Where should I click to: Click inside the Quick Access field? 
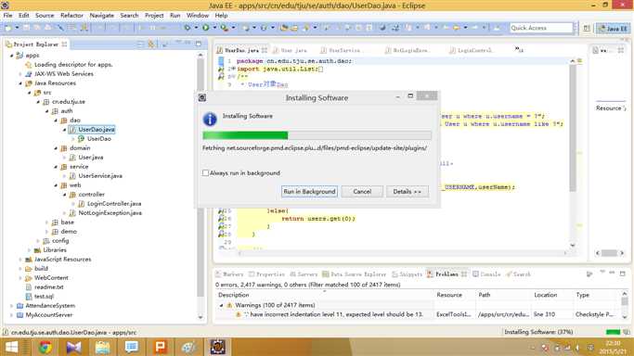pos(541,28)
